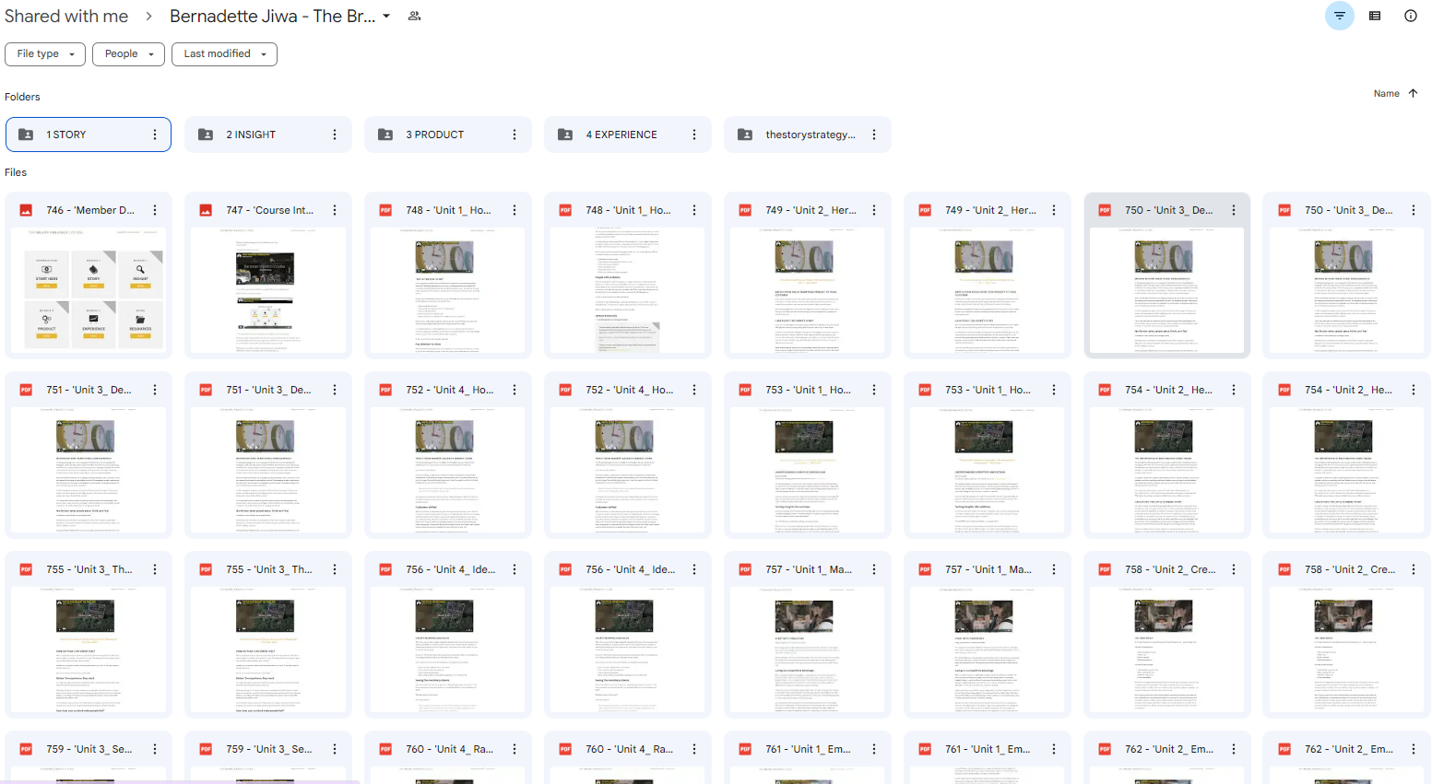Open the 746 'Member D... file thumbnail
This screenshot has height=784, width=1432.
pyautogui.click(x=89, y=289)
